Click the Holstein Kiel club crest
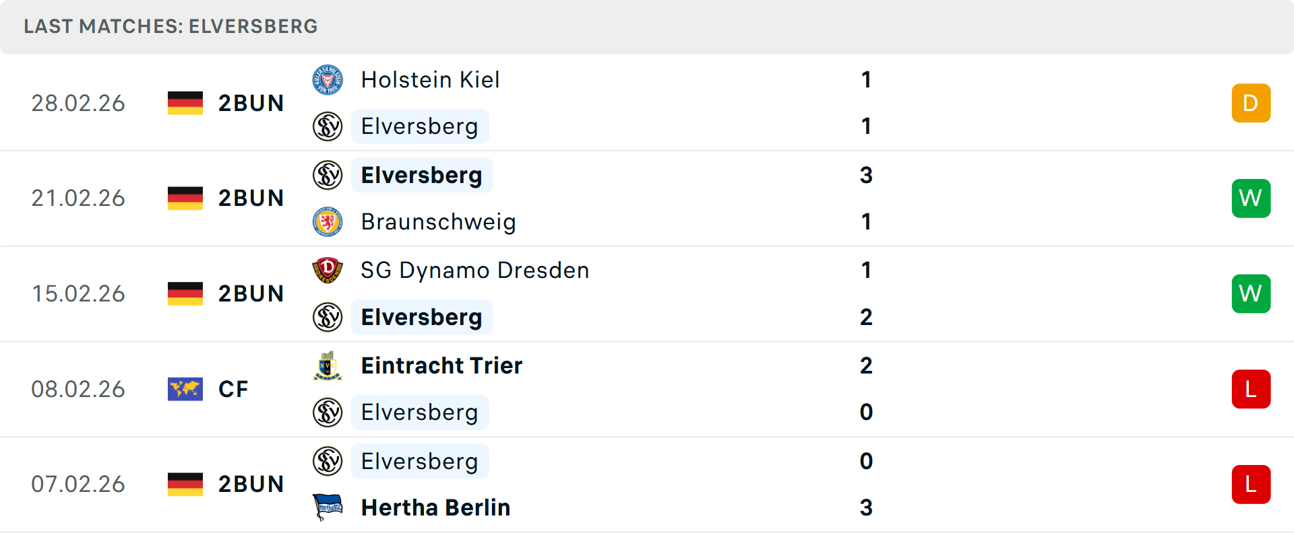1294x533 pixels. pos(328,80)
